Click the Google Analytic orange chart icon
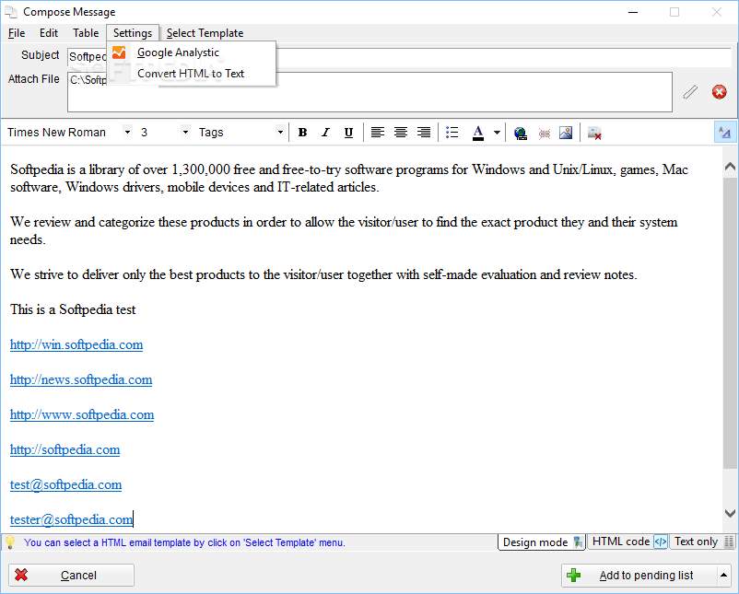Image resolution: width=739 pixels, height=594 pixels. (x=119, y=52)
